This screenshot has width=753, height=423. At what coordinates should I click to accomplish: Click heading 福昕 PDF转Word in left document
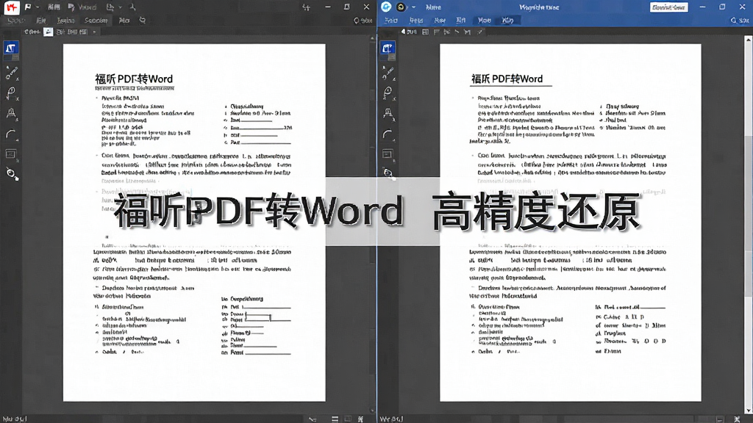pos(134,79)
